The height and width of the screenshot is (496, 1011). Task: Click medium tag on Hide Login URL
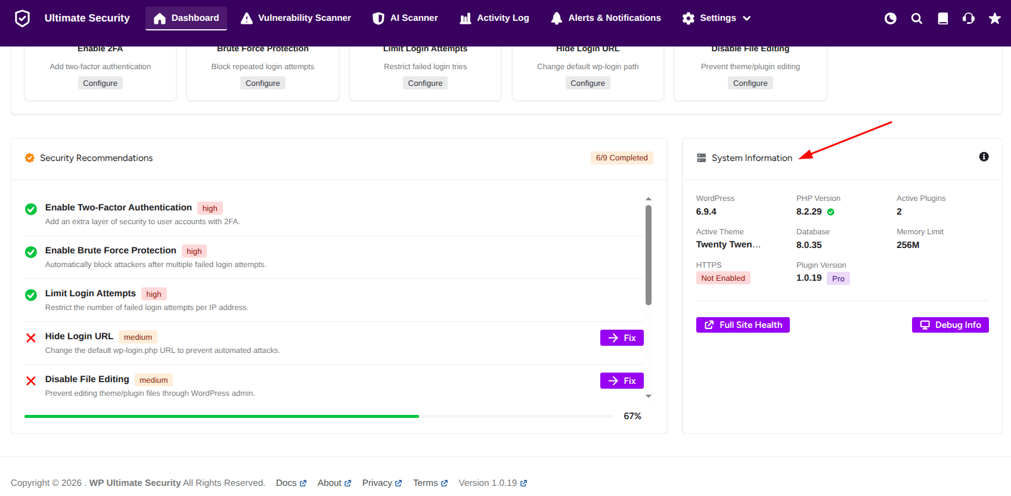click(138, 337)
